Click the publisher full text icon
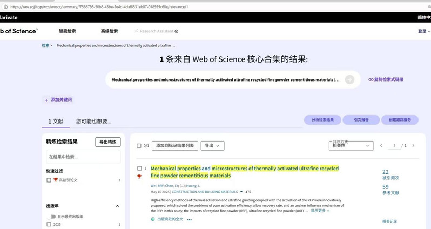 [x=153, y=219]
